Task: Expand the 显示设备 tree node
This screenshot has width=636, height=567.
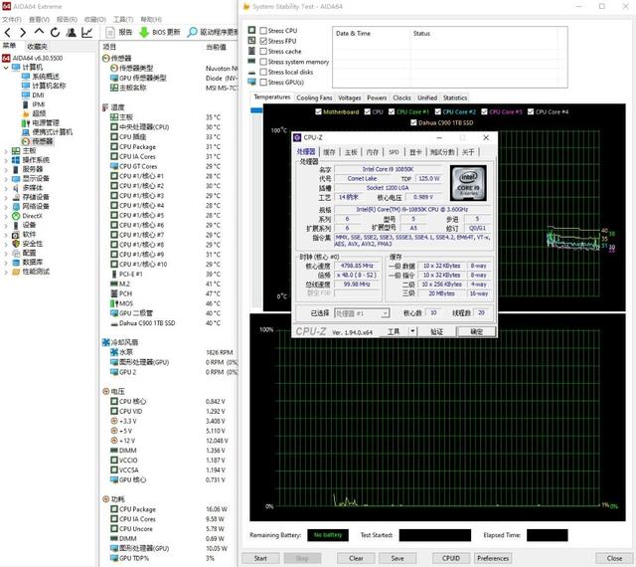Action: pyautogui.click(x=6, y=179)
